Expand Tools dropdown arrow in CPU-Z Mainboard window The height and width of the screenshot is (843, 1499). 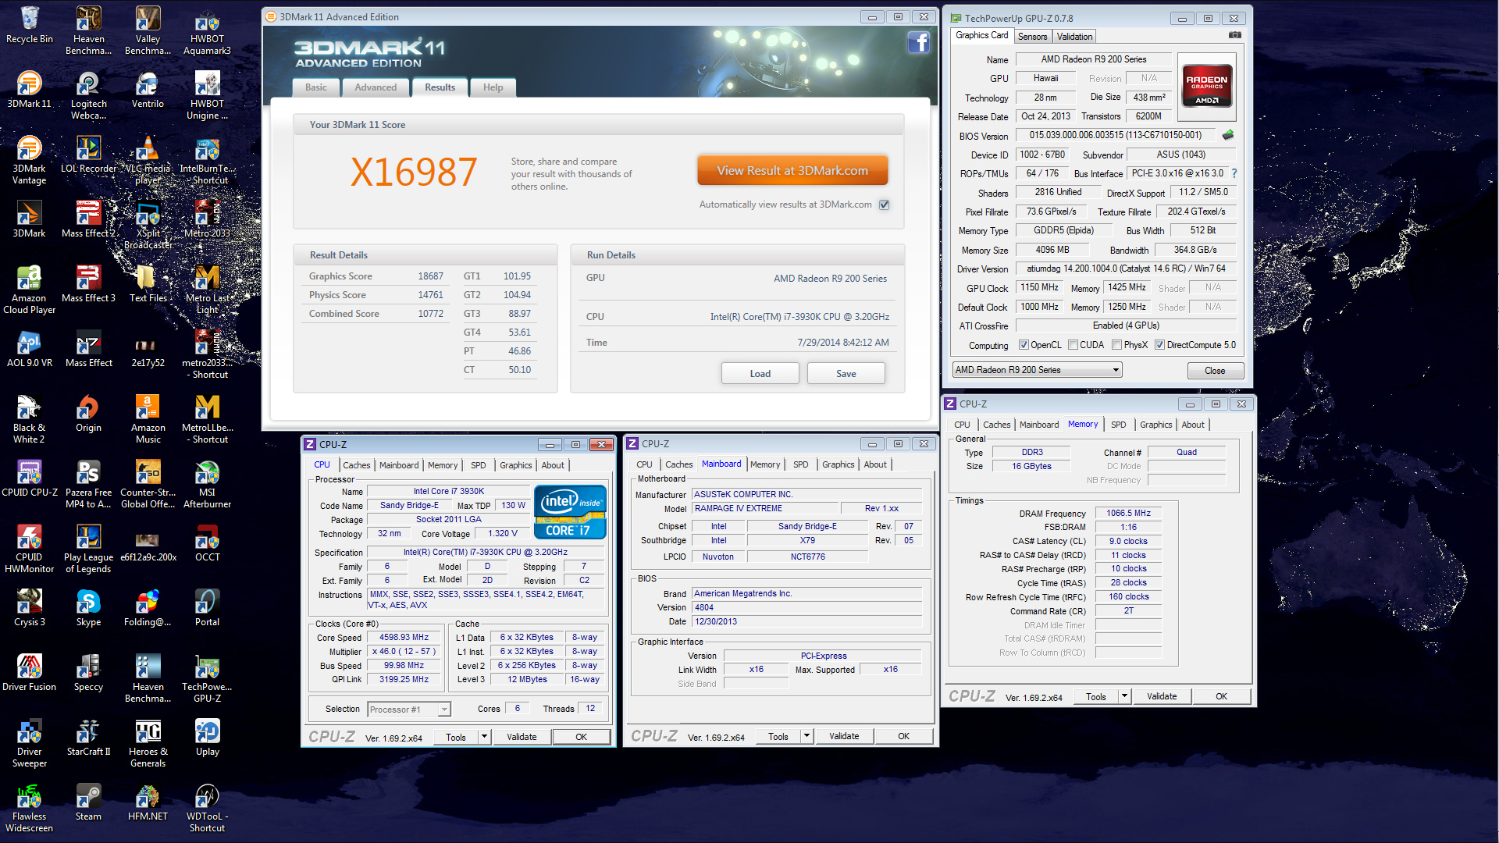click(806, 736)
